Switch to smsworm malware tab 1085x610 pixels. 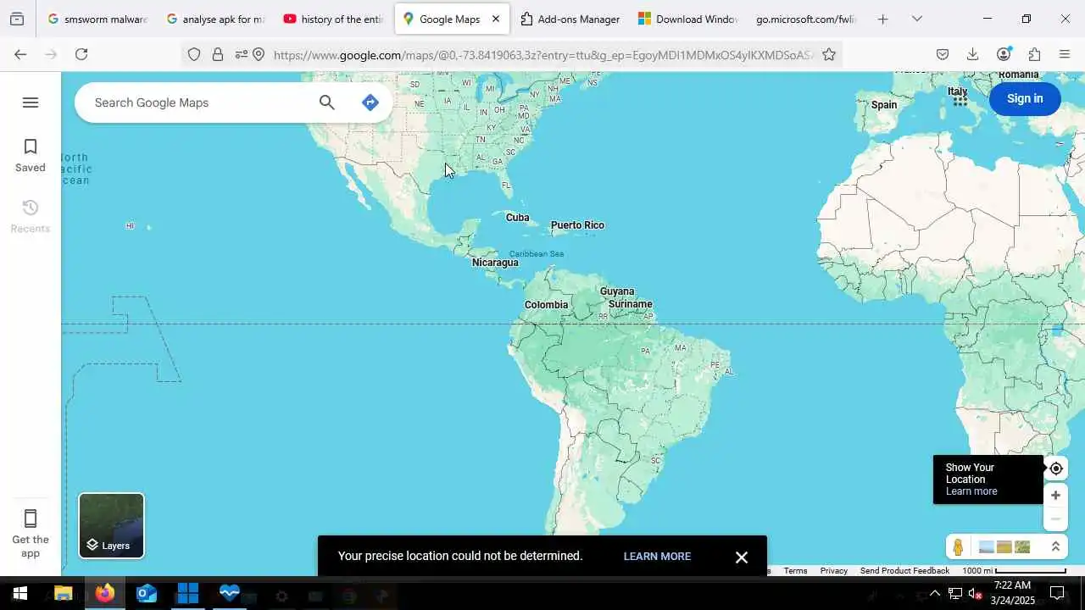[x=98, y=19]
